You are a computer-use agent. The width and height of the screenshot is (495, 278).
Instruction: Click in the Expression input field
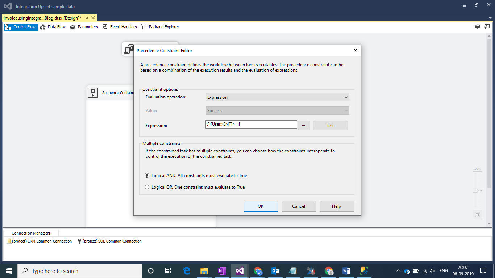coord(251,124)
